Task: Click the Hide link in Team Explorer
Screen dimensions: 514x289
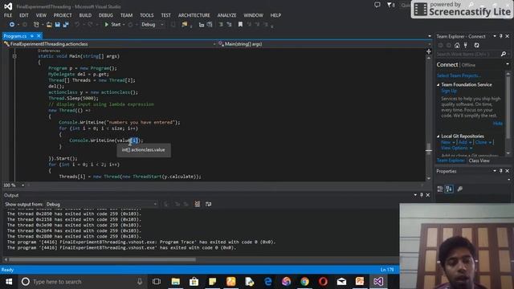Action: 498,124
